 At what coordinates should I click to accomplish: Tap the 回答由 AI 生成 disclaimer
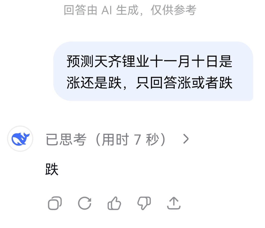[x=130, y=10]
